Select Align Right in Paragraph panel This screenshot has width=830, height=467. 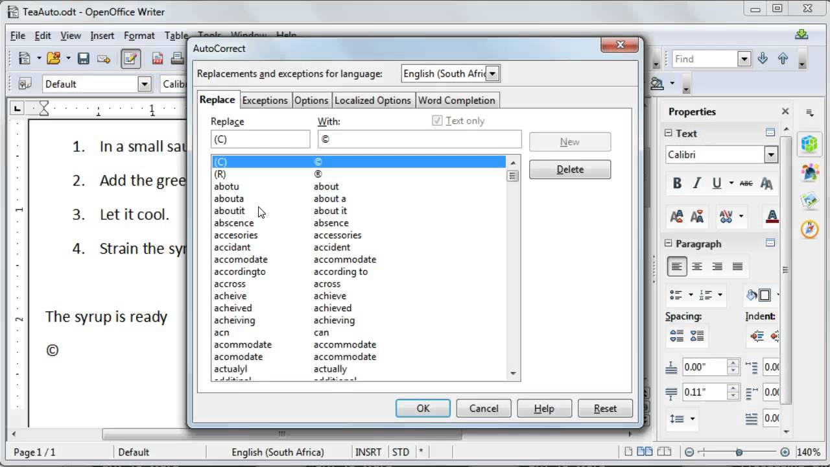pyautogui.click(x=717, y=267)
